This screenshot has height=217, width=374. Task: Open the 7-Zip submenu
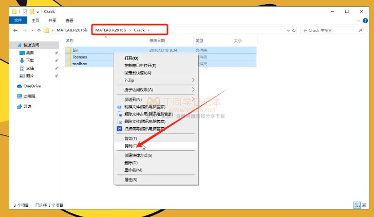tap(156, 80)
